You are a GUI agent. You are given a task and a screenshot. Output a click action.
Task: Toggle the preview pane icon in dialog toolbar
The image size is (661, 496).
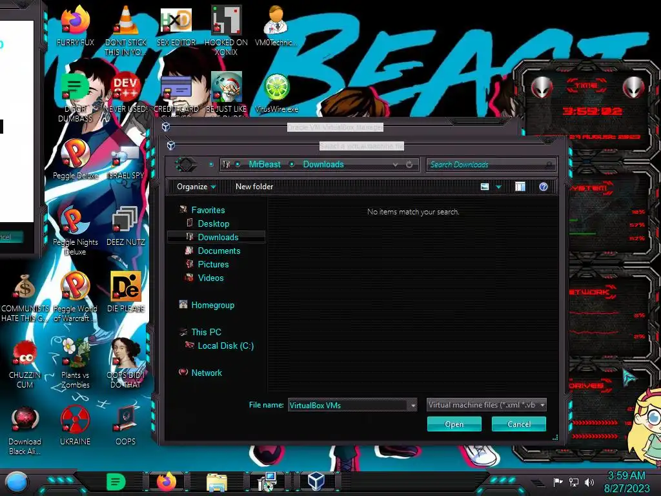(520, 187)
